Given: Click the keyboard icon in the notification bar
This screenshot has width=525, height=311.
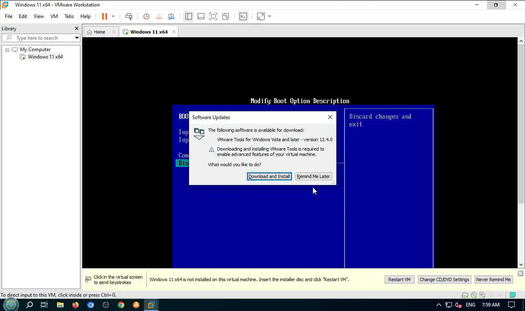Looking at the screenshot, I should click(x=88, y=279).
